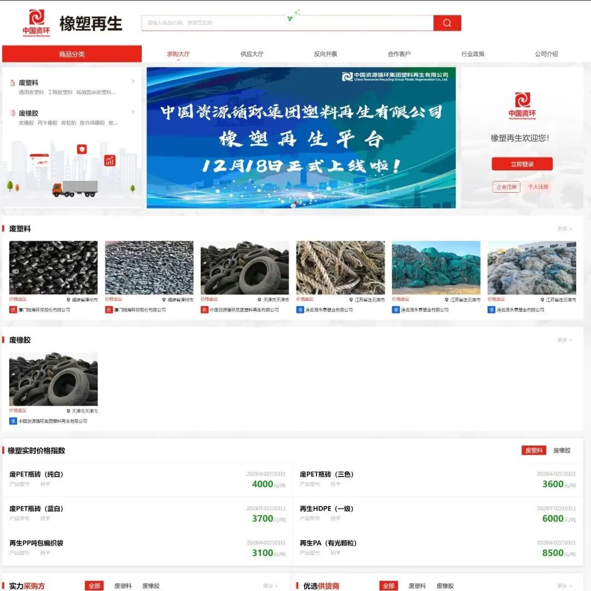Click the green sprout icon in search bar
The image size is (591, 591).
click(x=291, y=19)
